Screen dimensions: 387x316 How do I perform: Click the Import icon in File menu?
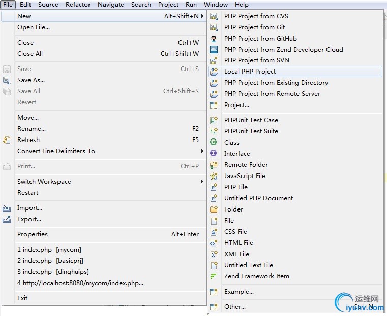7,208
